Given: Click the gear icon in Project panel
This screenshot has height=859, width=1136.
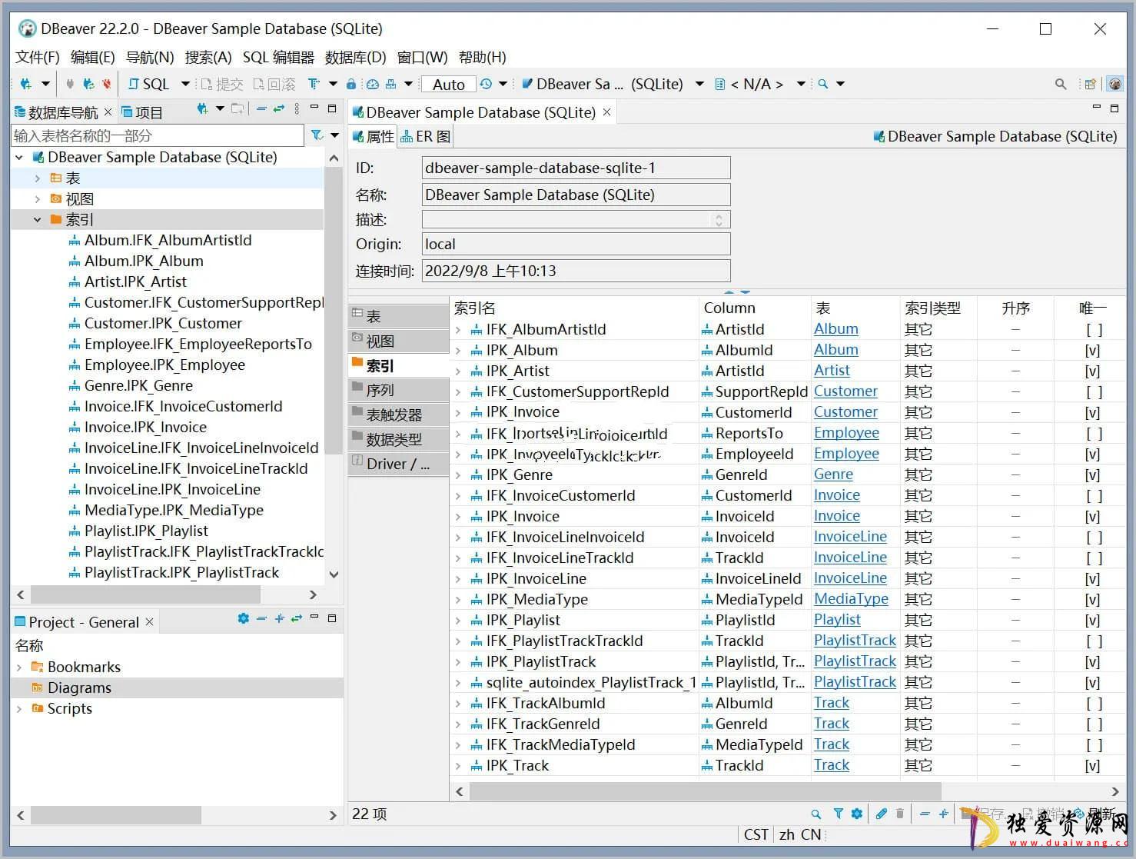Looking at the screenshot, I should 244,618.
